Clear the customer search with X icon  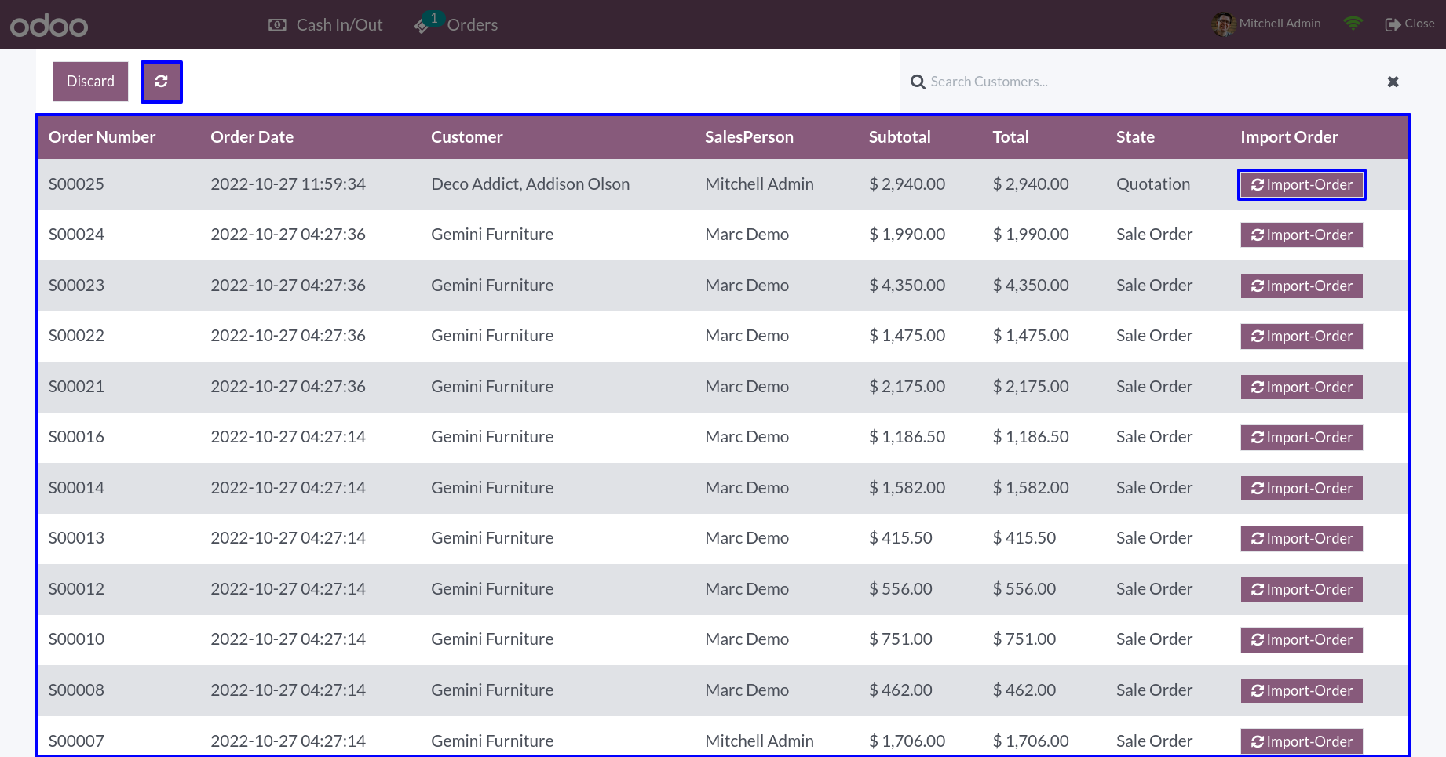1393,82
